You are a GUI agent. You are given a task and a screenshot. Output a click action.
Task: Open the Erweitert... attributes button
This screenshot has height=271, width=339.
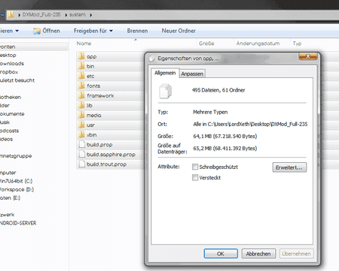coord(289,167)
